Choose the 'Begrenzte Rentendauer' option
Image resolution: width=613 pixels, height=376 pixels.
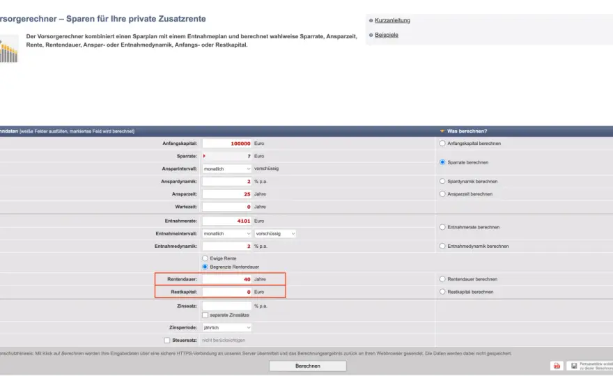point(205,267)
